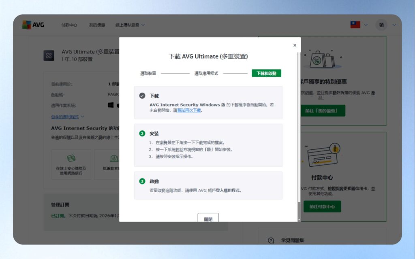Click the 啟動碼 label

pyautogui.click(x=58, y=95)
